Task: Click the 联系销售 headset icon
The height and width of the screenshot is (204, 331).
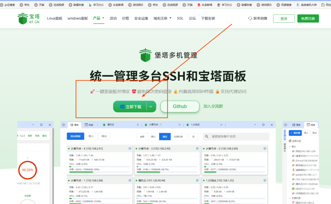Action: click(250, 18)
